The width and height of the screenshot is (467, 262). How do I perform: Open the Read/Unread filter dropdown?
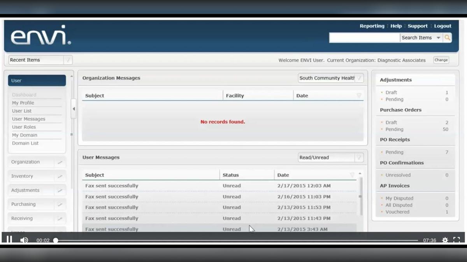click(x=359, y=157)
